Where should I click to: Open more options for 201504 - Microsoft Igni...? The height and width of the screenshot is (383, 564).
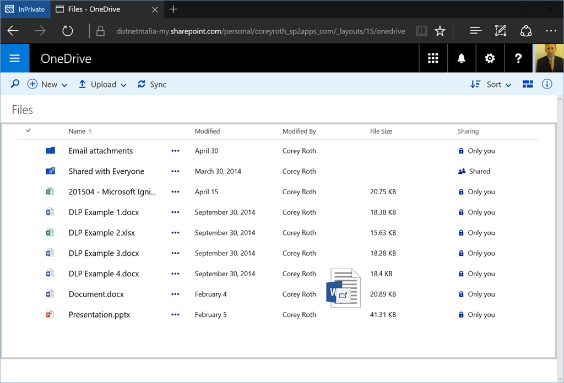click(175, 192)
